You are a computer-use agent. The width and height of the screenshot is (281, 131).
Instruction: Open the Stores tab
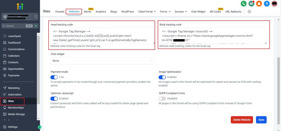coord(88,11)
